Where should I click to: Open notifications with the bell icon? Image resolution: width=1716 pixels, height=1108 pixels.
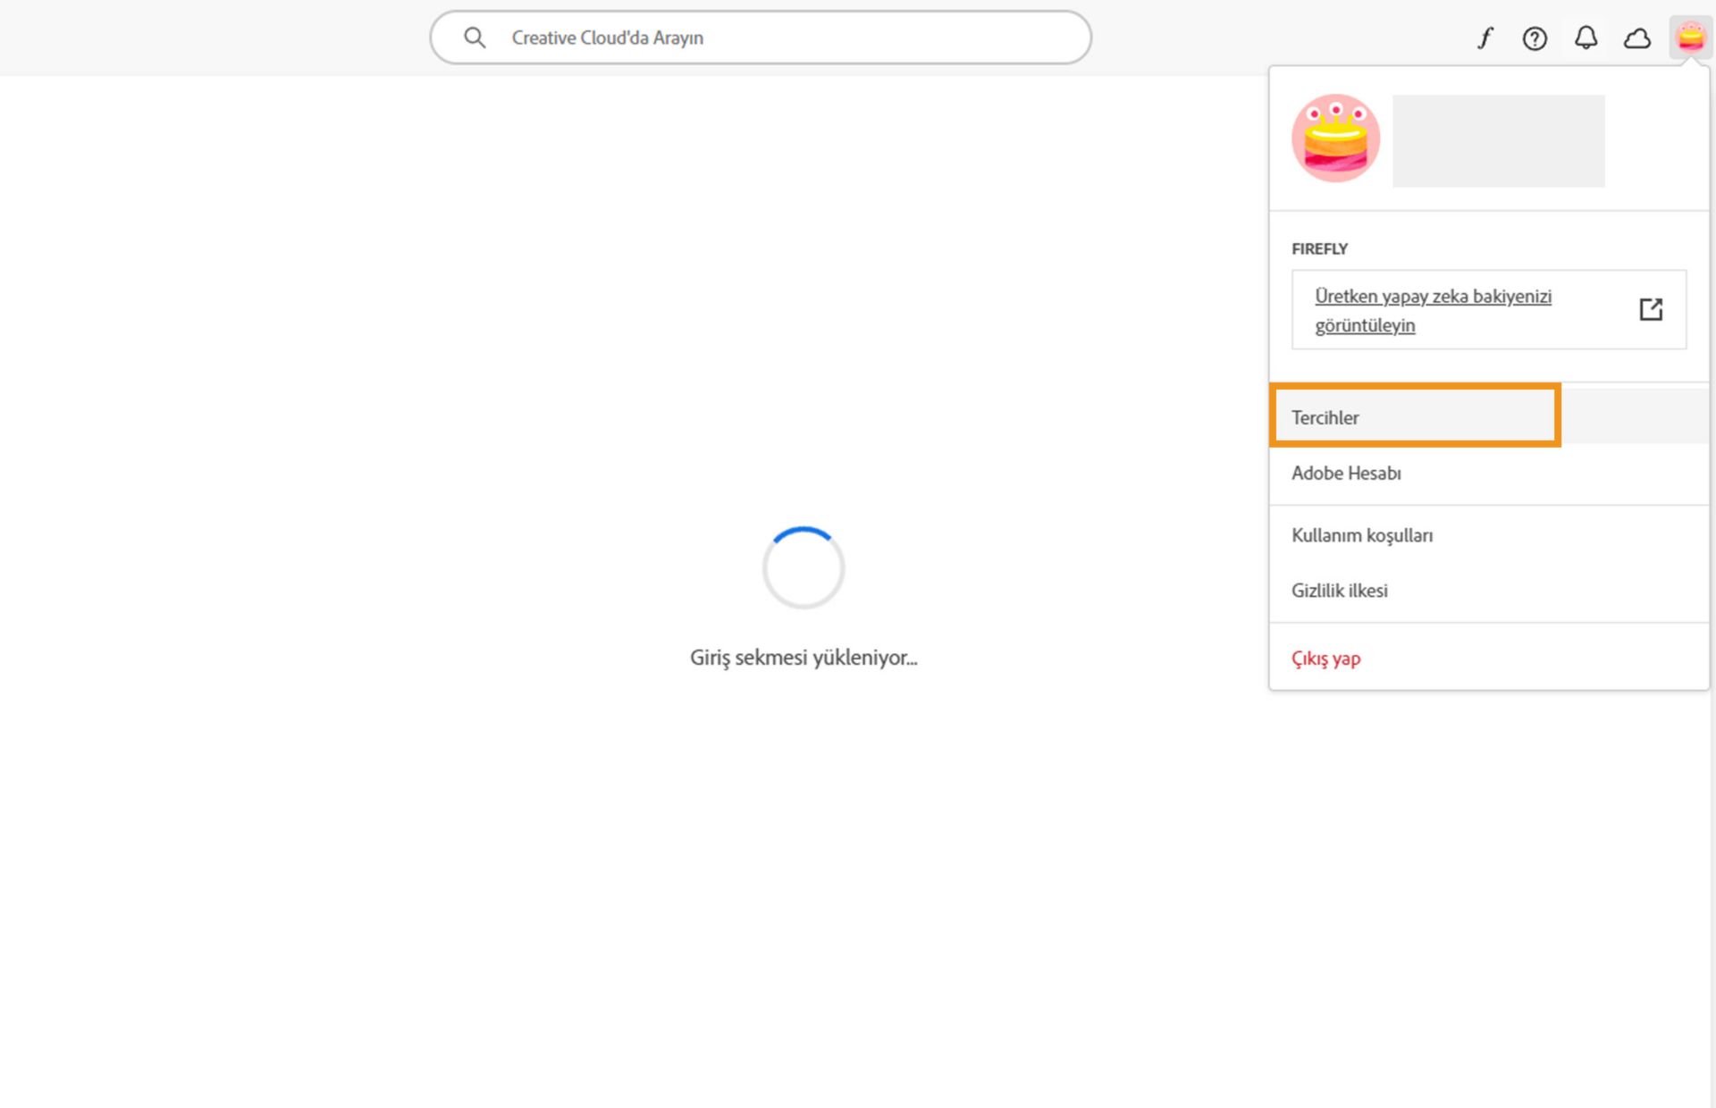(x=1586, y=38)
